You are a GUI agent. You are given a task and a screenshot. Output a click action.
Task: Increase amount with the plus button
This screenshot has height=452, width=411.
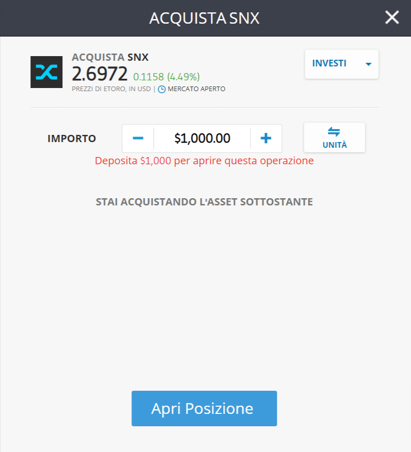pos(266,138)
